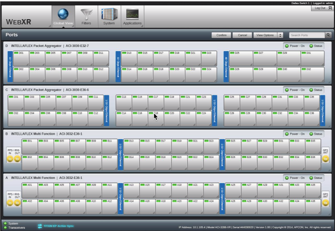This screenshot has height=231, width=335.
Task: Click blade A Power - On indicator
Action: 287,178
